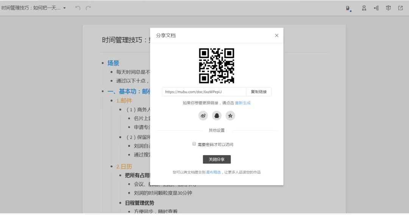Viewport: 409px width, 215px height.
Task: Open the collaboration people icon
Action: (364, 8)
